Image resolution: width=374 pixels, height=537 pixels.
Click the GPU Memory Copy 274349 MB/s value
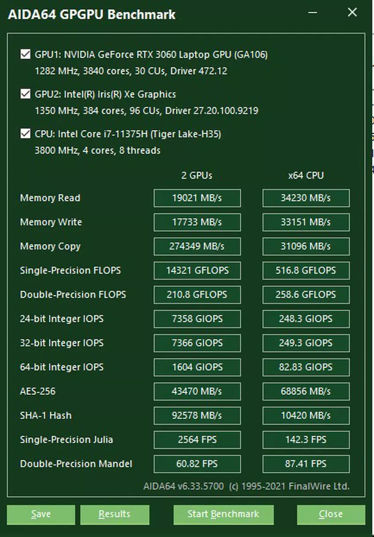[x=197, y=246]
